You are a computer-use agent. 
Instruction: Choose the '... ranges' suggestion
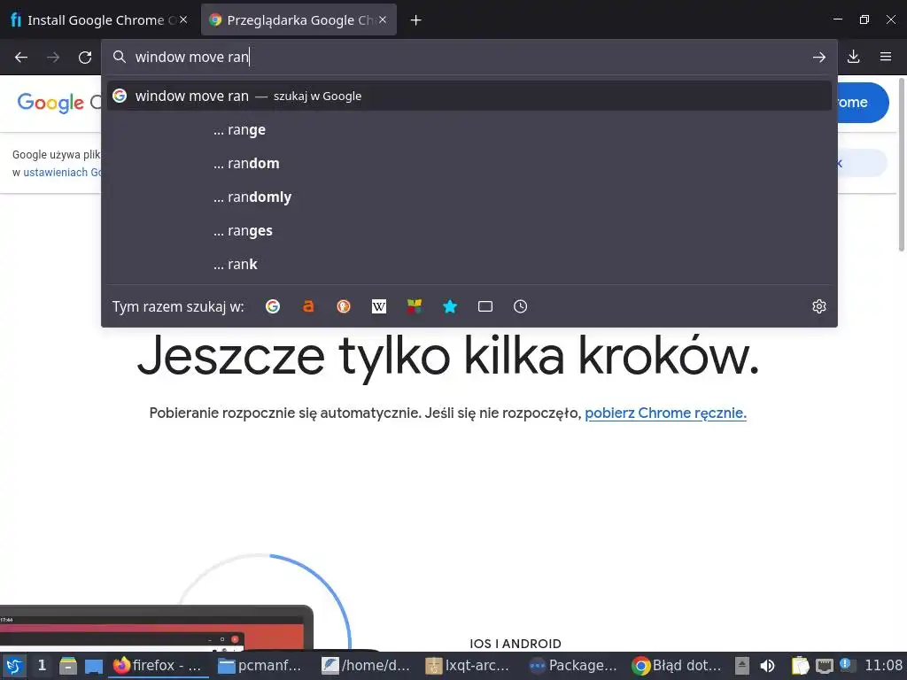pyautogui.click(x=469, y=230)
